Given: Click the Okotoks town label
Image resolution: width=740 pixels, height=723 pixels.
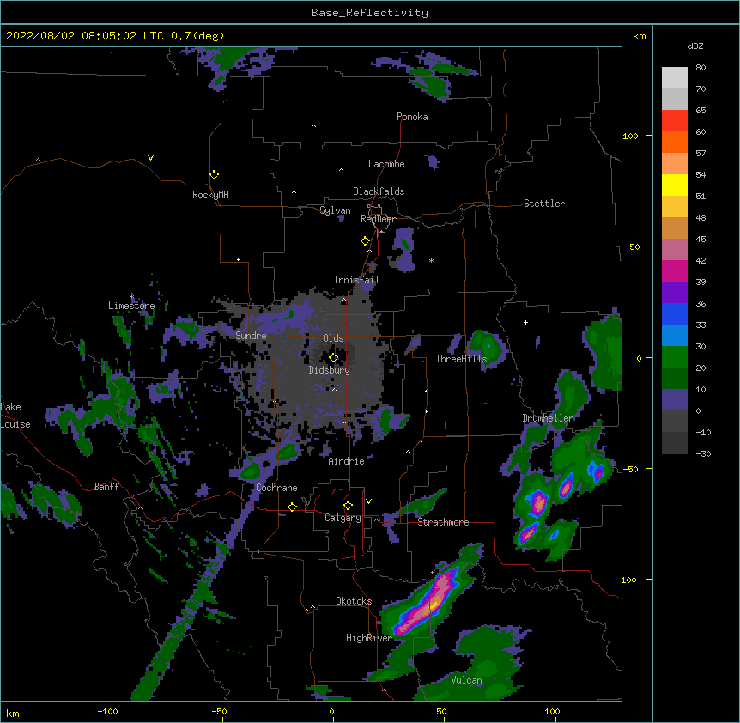Looking at the screenshot, I should pos(354,601).
